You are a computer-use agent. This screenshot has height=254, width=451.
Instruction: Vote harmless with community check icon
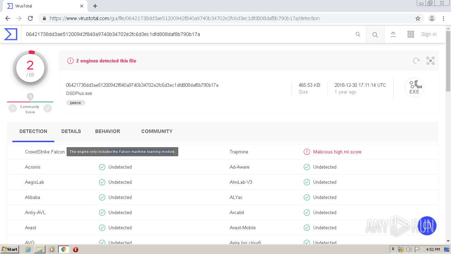48,109
